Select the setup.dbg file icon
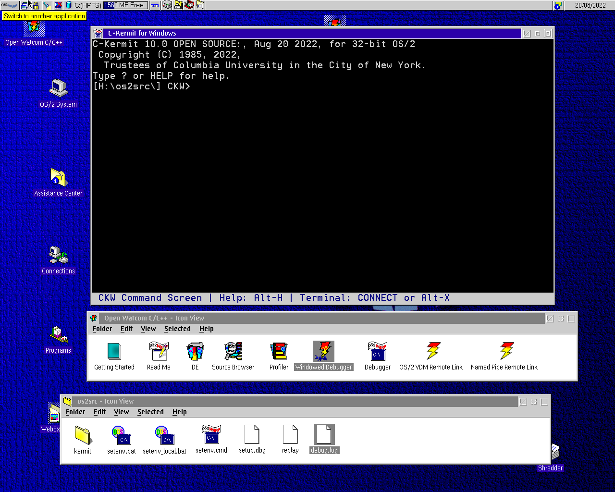 [x=252, y=439]
